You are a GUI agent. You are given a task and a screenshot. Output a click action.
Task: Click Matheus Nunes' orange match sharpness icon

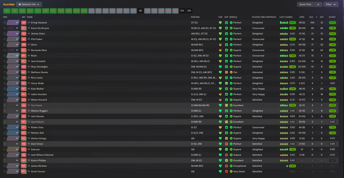point(227,72)
